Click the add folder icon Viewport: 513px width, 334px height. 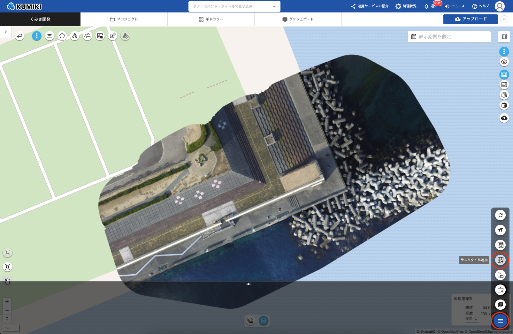tap(500, 290)
